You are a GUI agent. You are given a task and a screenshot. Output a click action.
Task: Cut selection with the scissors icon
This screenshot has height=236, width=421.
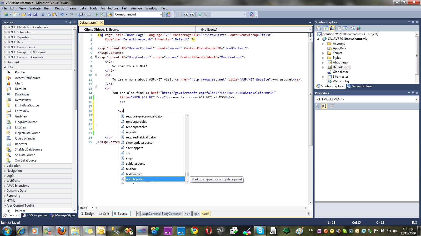pos(43,14)
